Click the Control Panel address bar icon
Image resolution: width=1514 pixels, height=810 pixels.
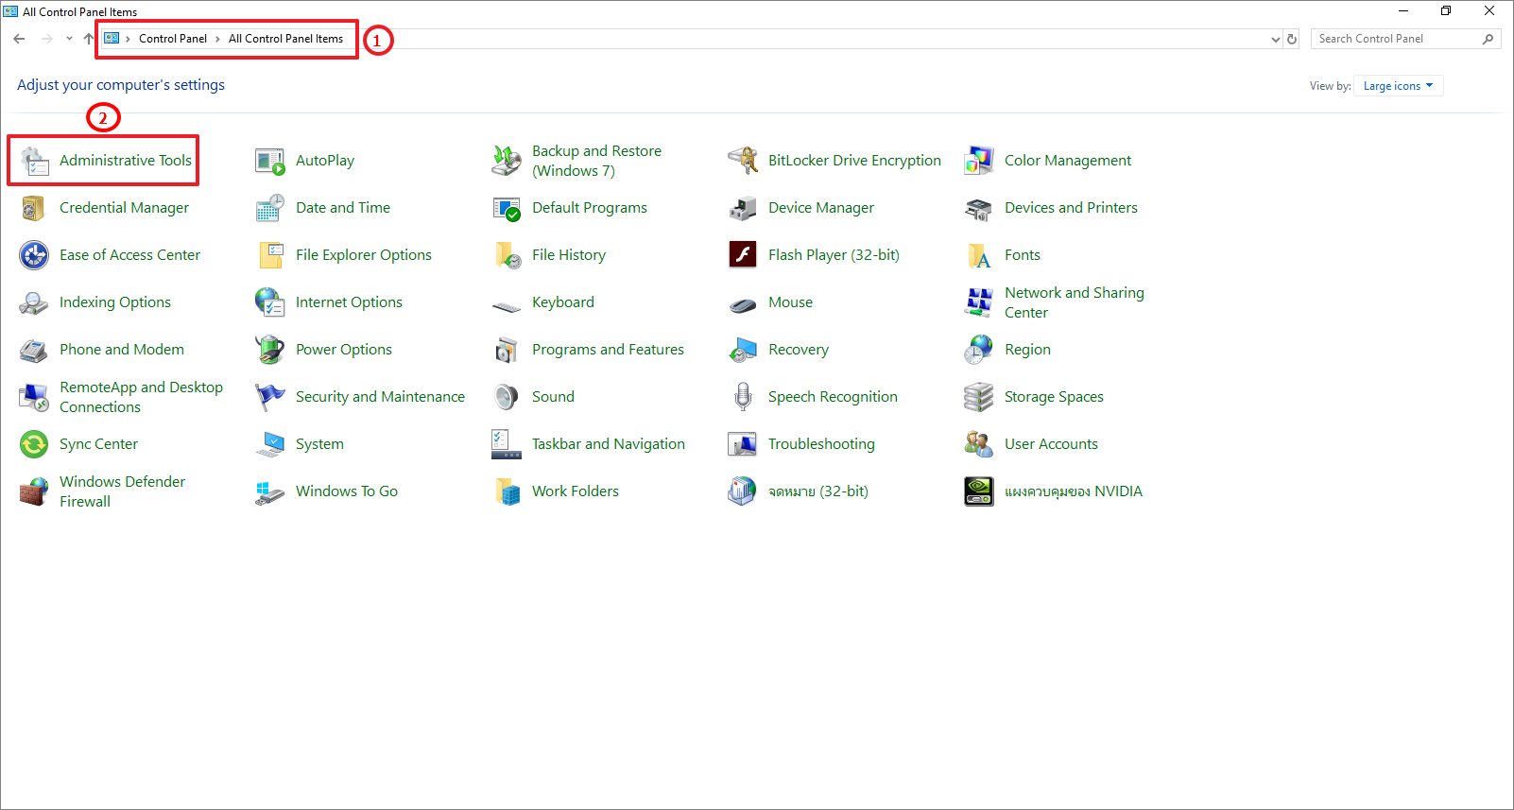tap(112, 39)
